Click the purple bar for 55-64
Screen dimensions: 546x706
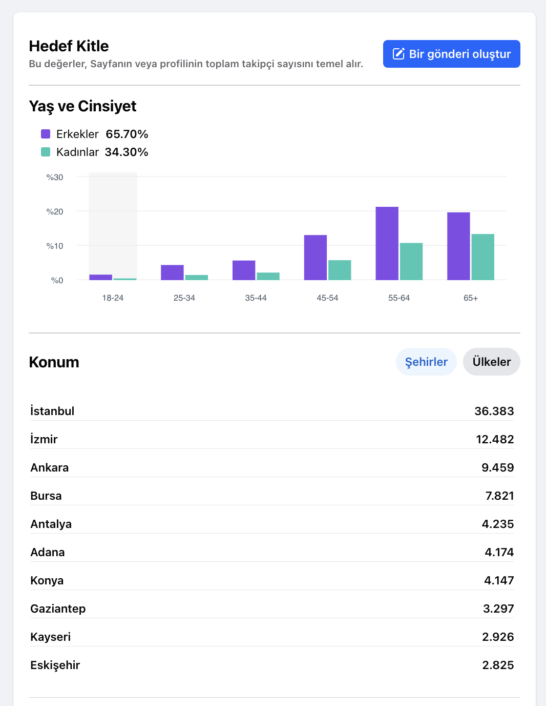pyautogui.click(x=387, y=243)
